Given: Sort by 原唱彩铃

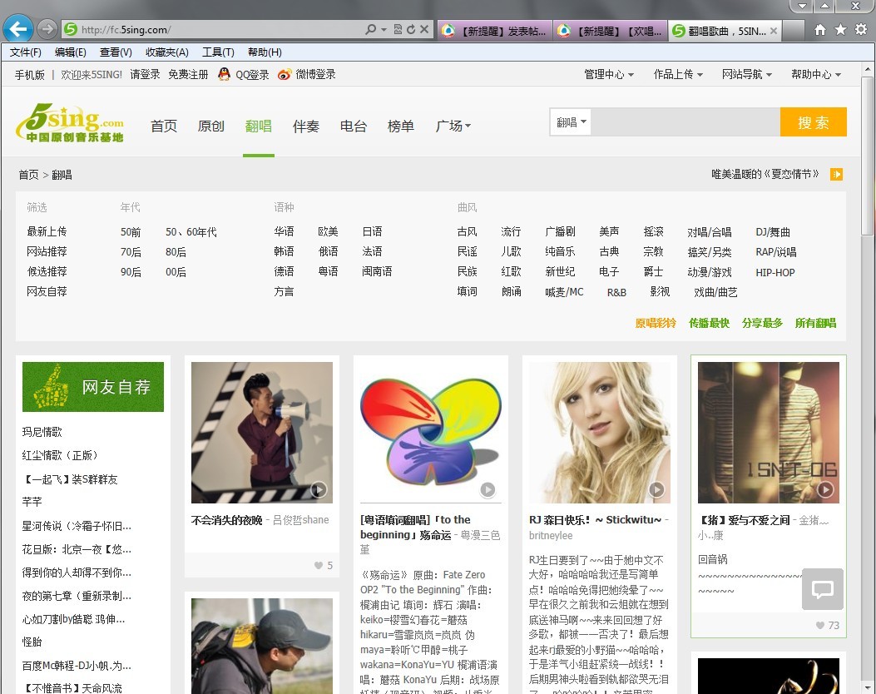Looking at the screenshot, I should 656,323.
